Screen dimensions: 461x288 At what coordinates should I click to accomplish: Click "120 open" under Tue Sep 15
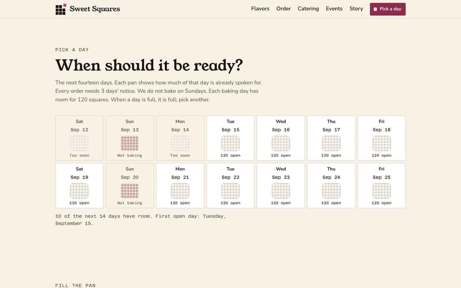point(231,155)
